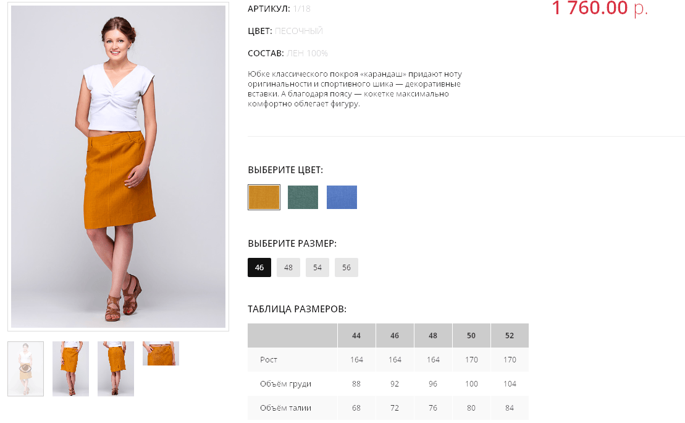This screenshot has height=423, width=685.
Task: Pick the blue color swatch
Action: coord(342,197)
